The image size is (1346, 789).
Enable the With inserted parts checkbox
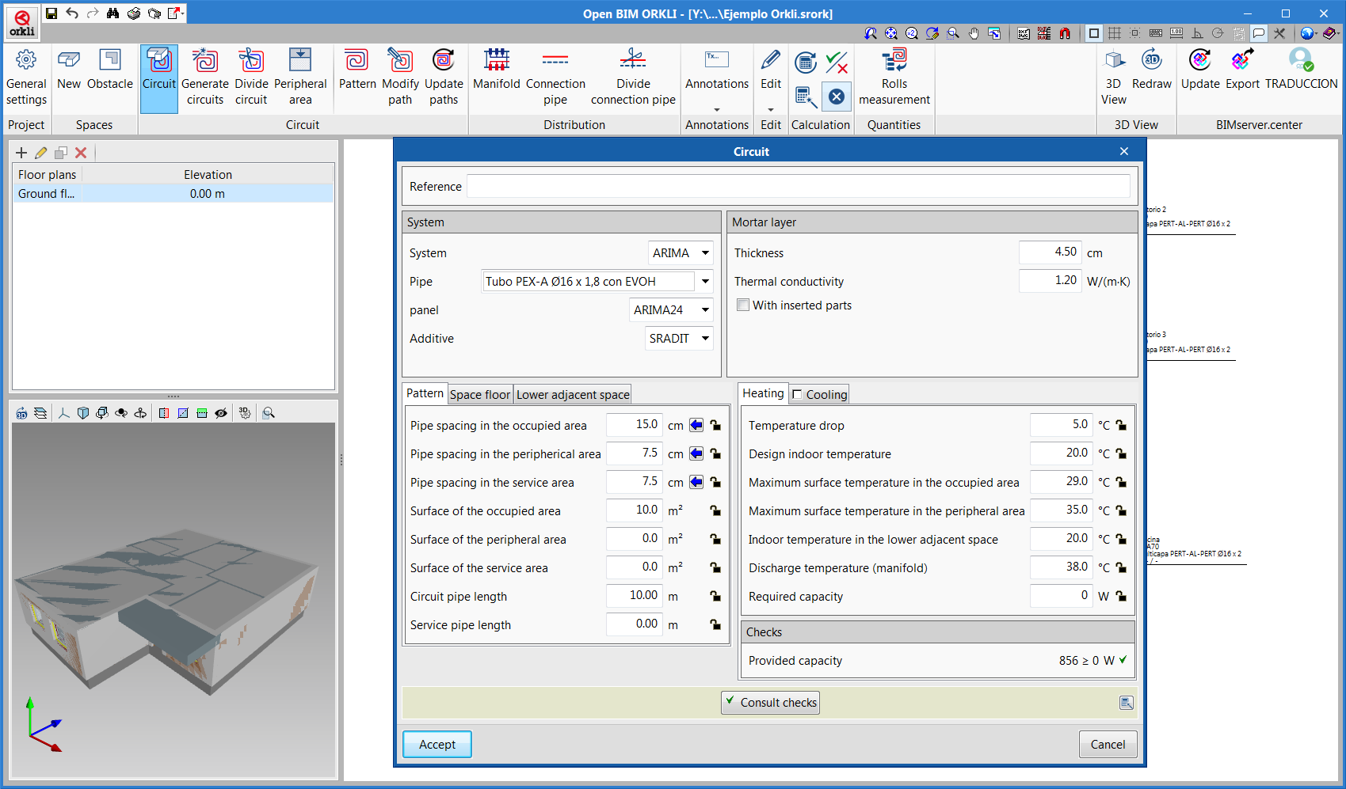click(x=743, y=305)
